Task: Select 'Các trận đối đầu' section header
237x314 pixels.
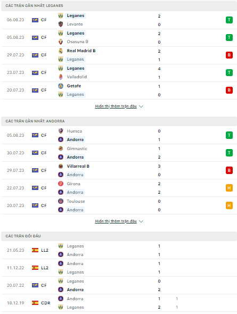Action: (119, 236)
